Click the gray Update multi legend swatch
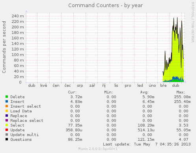The width and height of the screenshot is (196, 153). coord(7,134)
